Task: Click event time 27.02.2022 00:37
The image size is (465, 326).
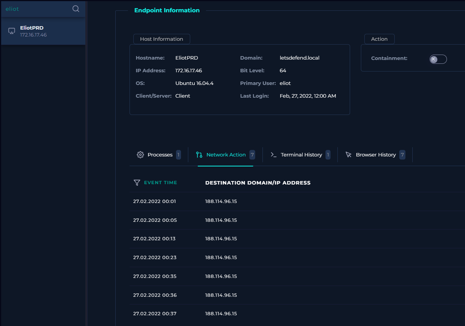Action: click(155, 313)
